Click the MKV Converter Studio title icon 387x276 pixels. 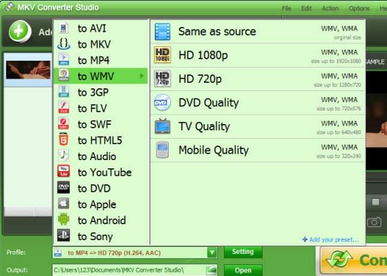(x=10, y=7)
